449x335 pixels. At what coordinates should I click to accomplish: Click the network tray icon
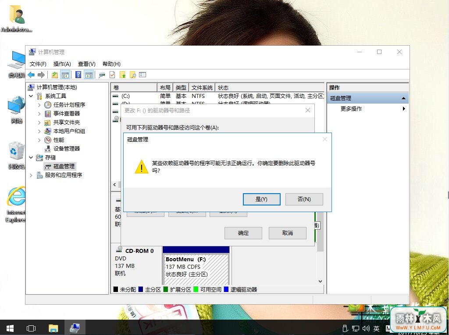point(356,328)
